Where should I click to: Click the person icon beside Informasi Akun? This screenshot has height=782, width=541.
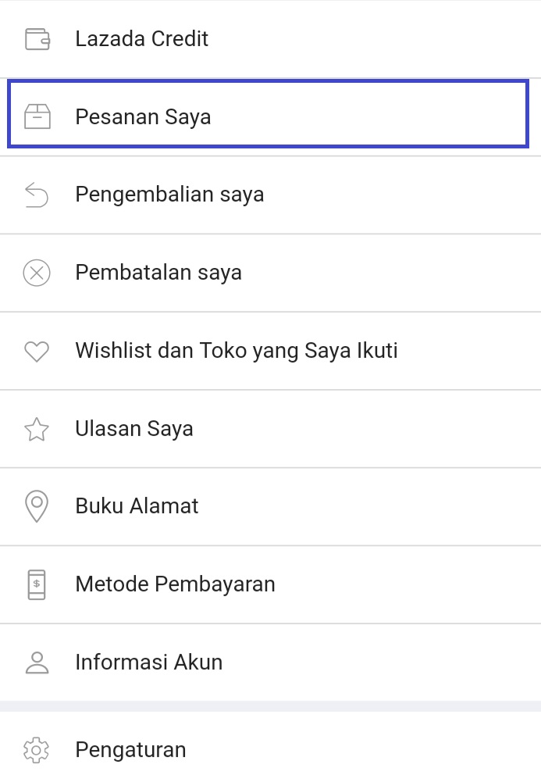pyautogui.click(x=37, y=662)
